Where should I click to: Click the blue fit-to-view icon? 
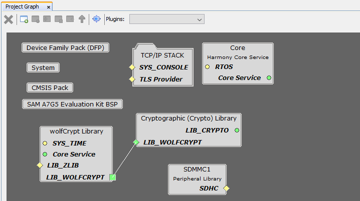coord(96,19)
